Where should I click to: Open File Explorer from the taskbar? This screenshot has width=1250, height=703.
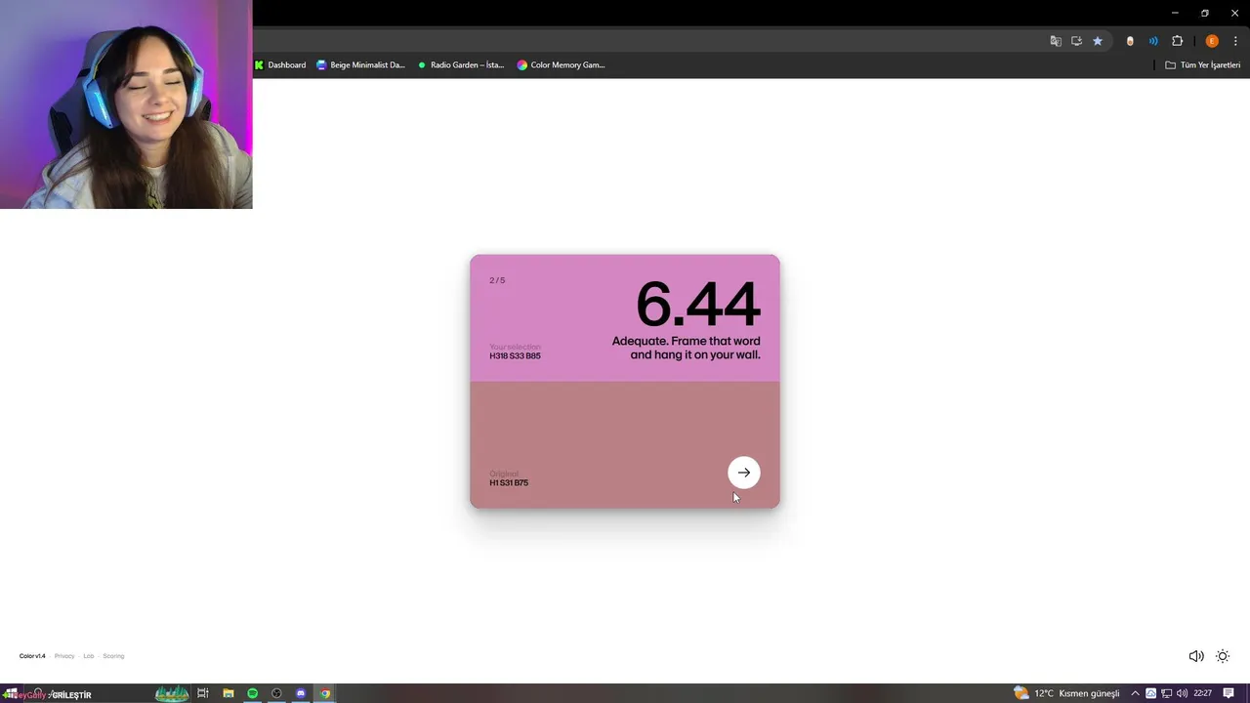coord(228,693)
